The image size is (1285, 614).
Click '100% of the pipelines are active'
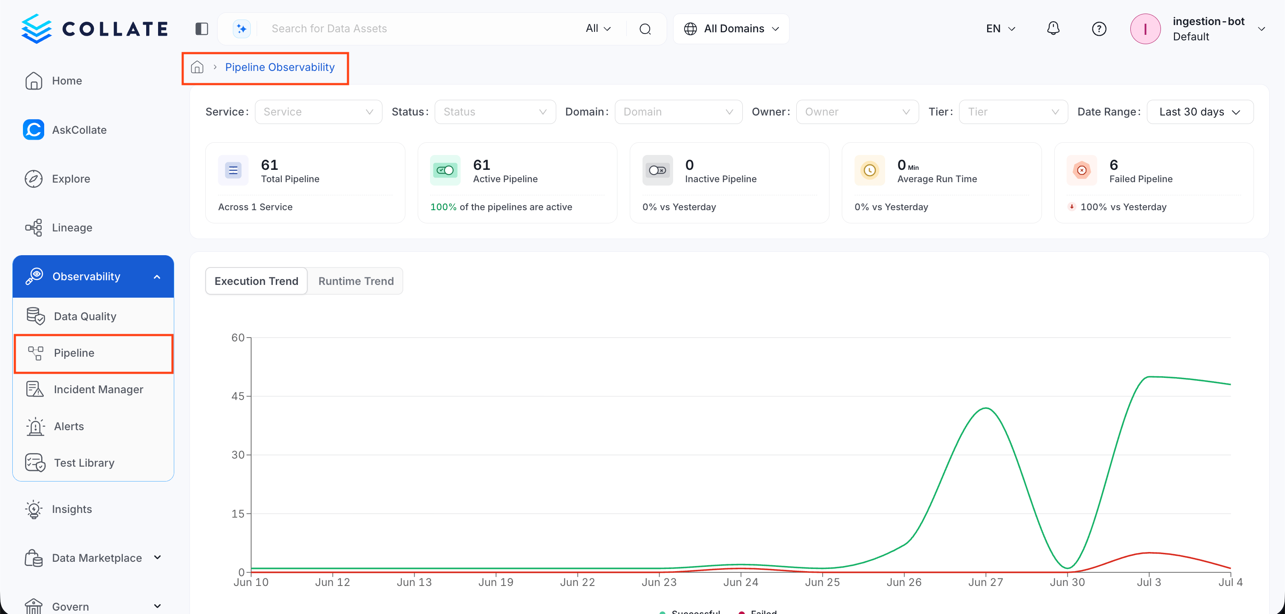coord(501,207)
